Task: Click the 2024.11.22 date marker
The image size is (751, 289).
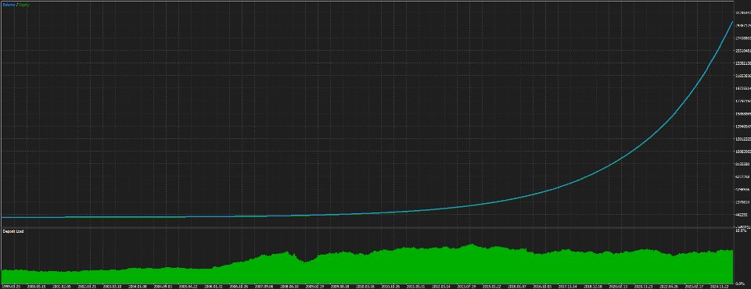Action: pos(719,287)
